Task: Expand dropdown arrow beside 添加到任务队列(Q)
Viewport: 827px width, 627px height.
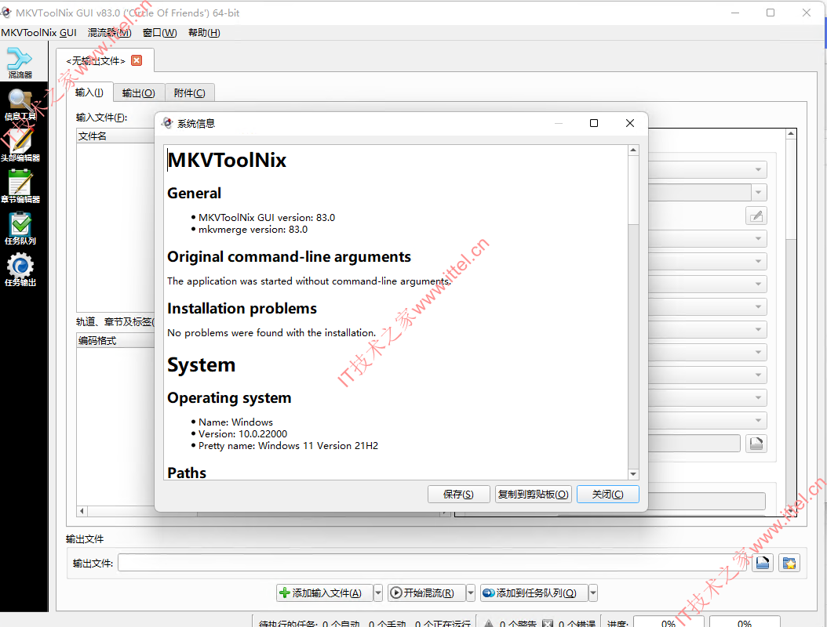Action: 593,593
